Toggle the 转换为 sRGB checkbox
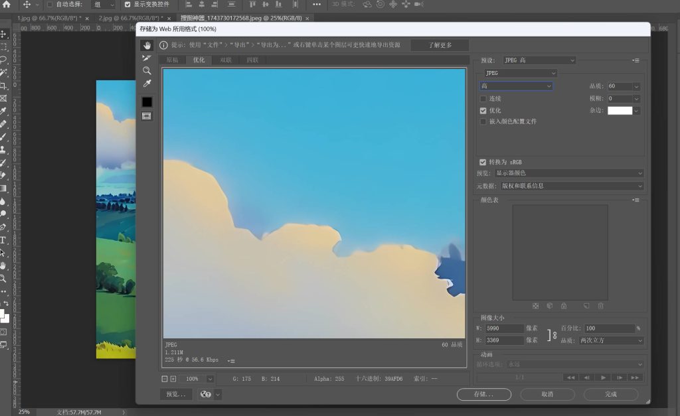680x416 pixels. coord(483,162)
